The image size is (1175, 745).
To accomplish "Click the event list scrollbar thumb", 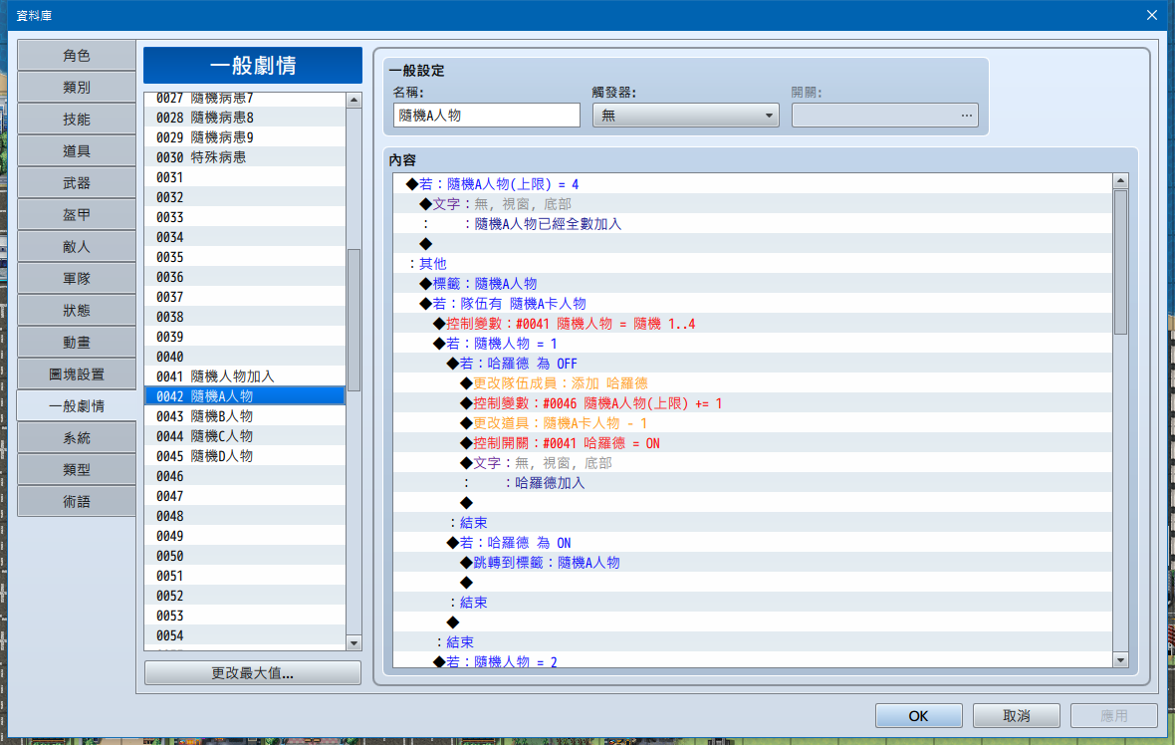I will click(353, 320).
